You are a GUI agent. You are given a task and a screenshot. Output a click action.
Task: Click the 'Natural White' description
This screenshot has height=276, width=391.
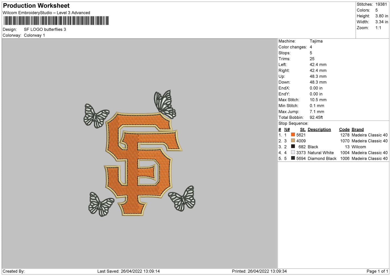[321, 153]
